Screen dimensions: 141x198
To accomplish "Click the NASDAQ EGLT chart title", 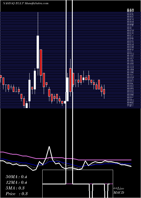I will coord(26,3).
